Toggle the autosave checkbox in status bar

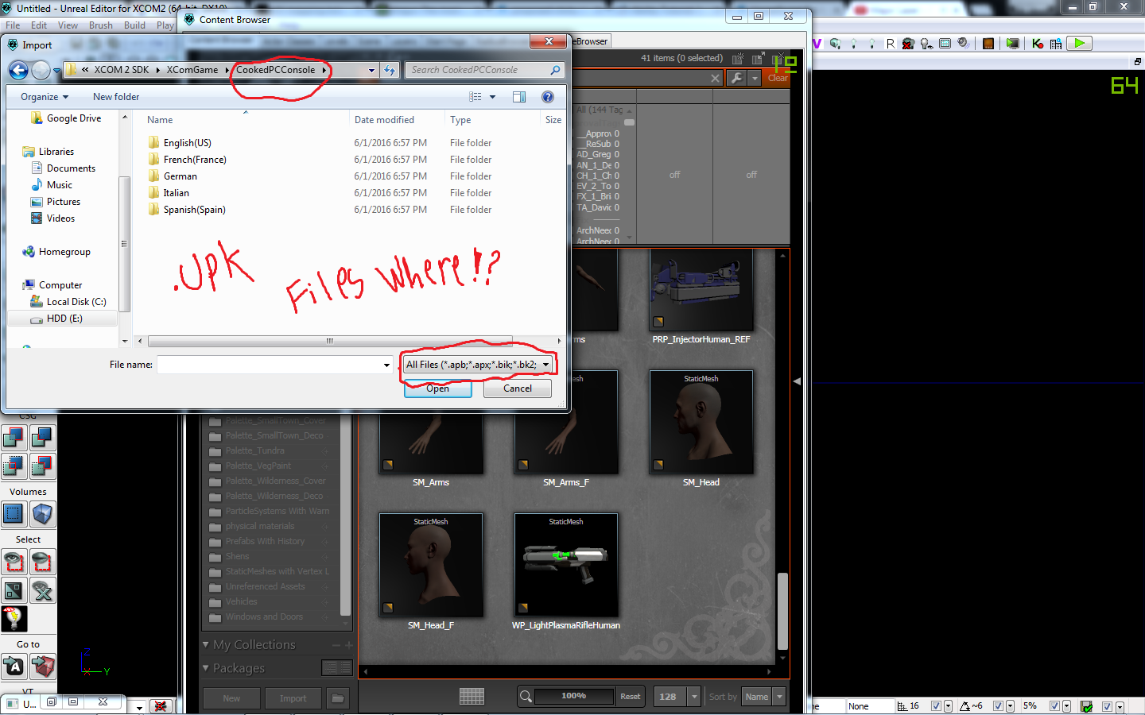[x=1107, y=706]
